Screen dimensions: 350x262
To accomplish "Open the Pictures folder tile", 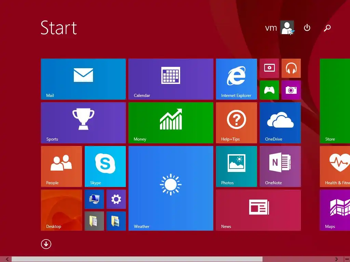I will tap(116, 221).
